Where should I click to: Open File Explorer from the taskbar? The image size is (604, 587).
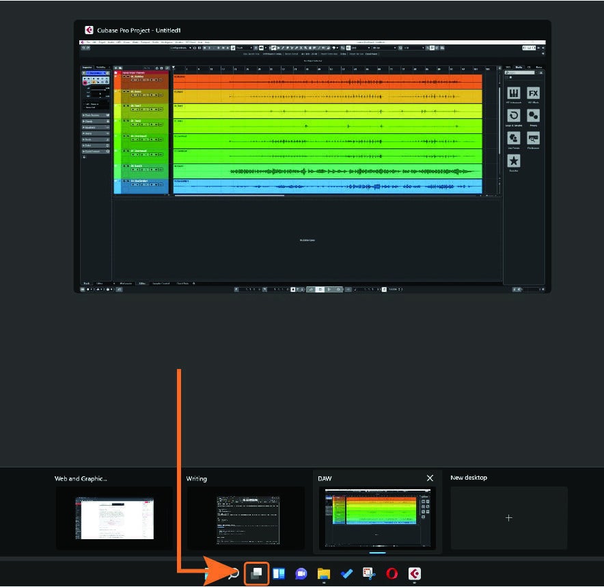coord(323,574)
